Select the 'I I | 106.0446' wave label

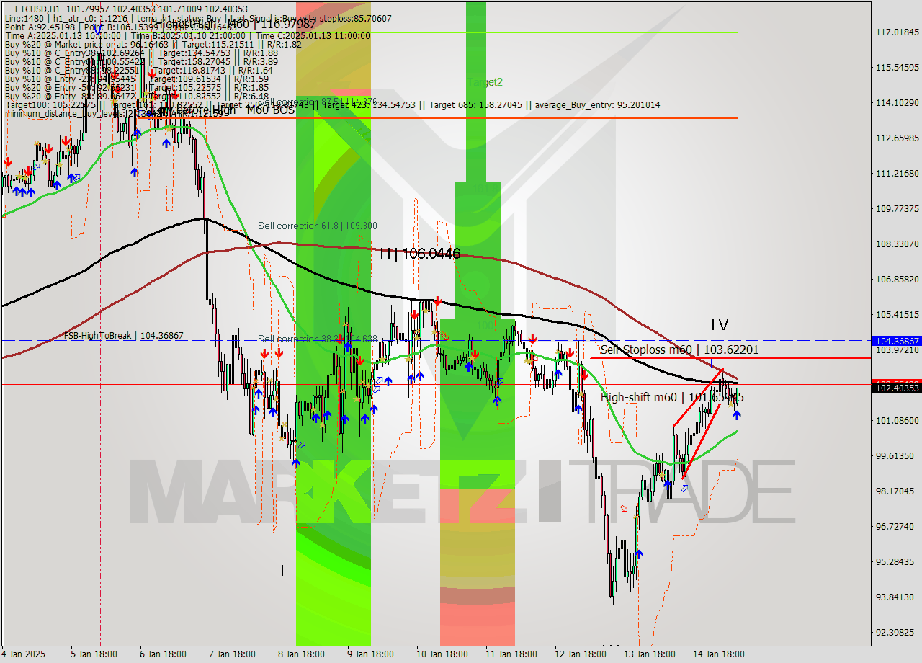pos(419,253)
